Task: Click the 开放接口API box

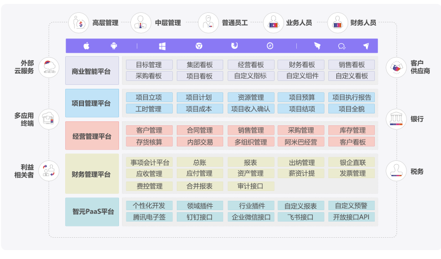Action: coord(351,217)
